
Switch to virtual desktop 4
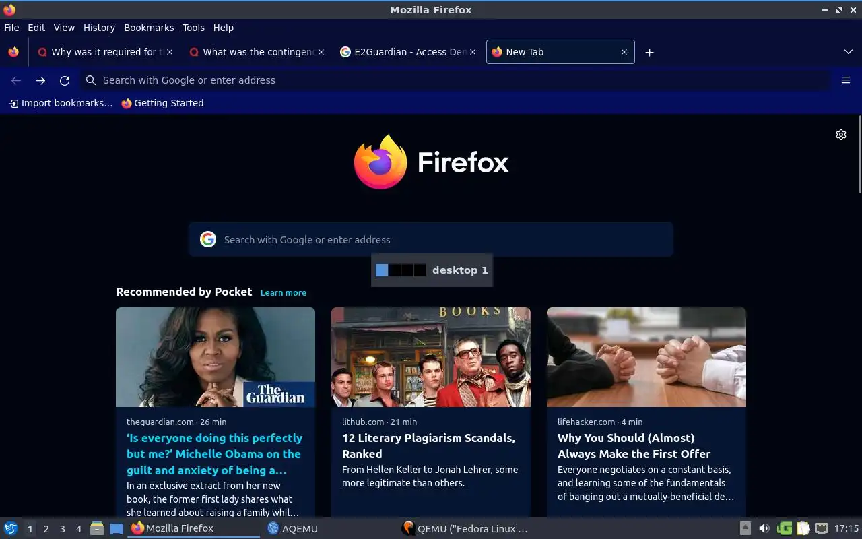78,529
